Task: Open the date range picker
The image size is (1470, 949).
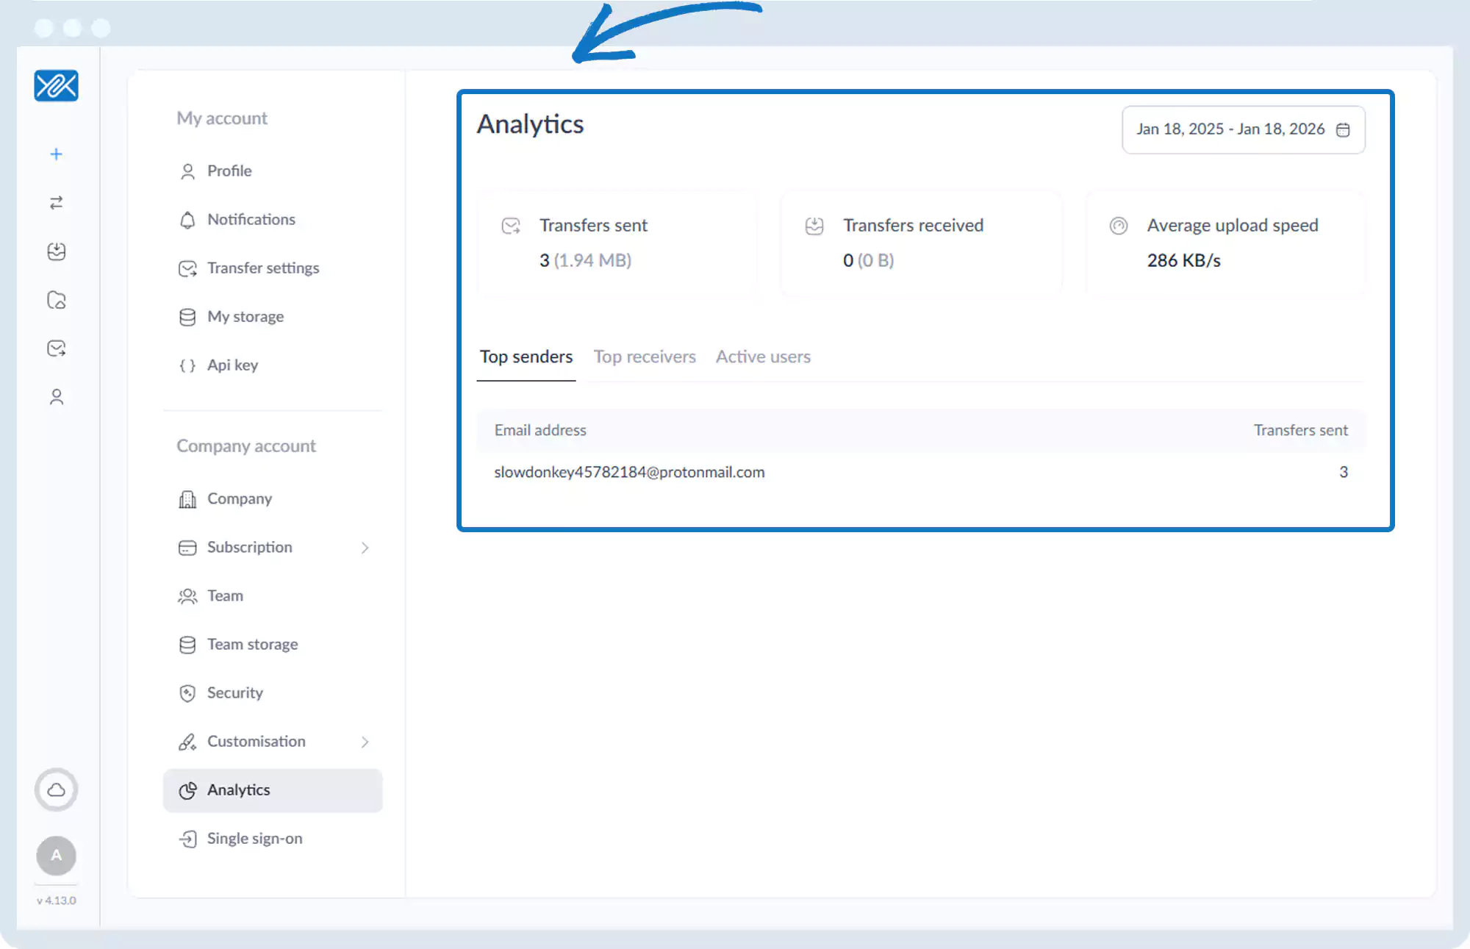Action: pos(1243,129)
